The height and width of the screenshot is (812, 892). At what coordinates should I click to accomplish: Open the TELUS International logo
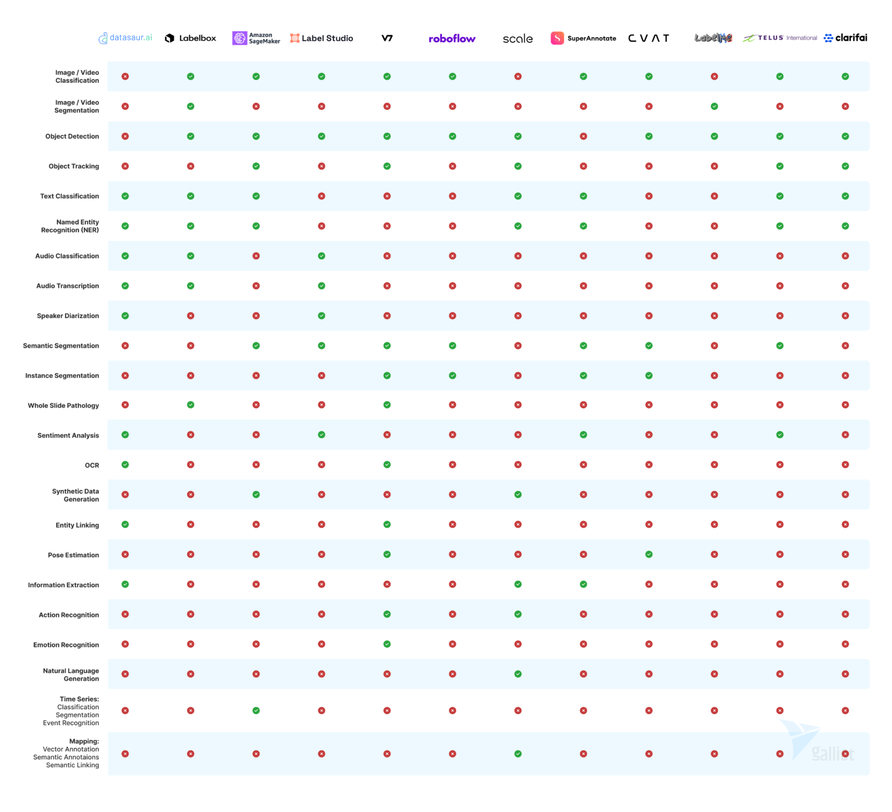click(x=780, y=37)
